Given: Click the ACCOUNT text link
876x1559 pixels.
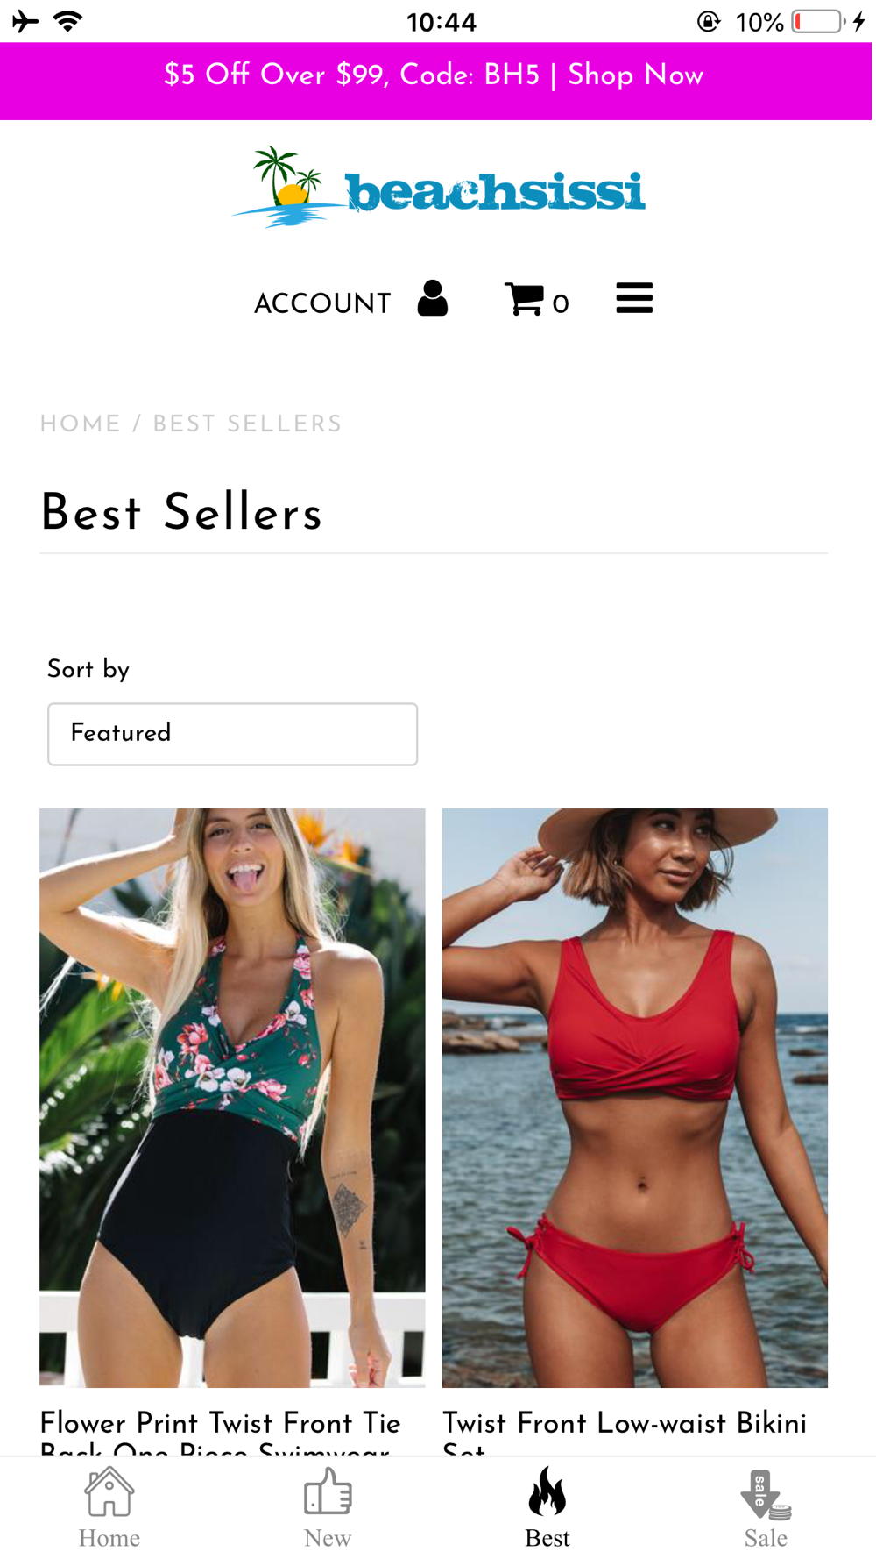Looking at the screenshot, I should (322, 304).
